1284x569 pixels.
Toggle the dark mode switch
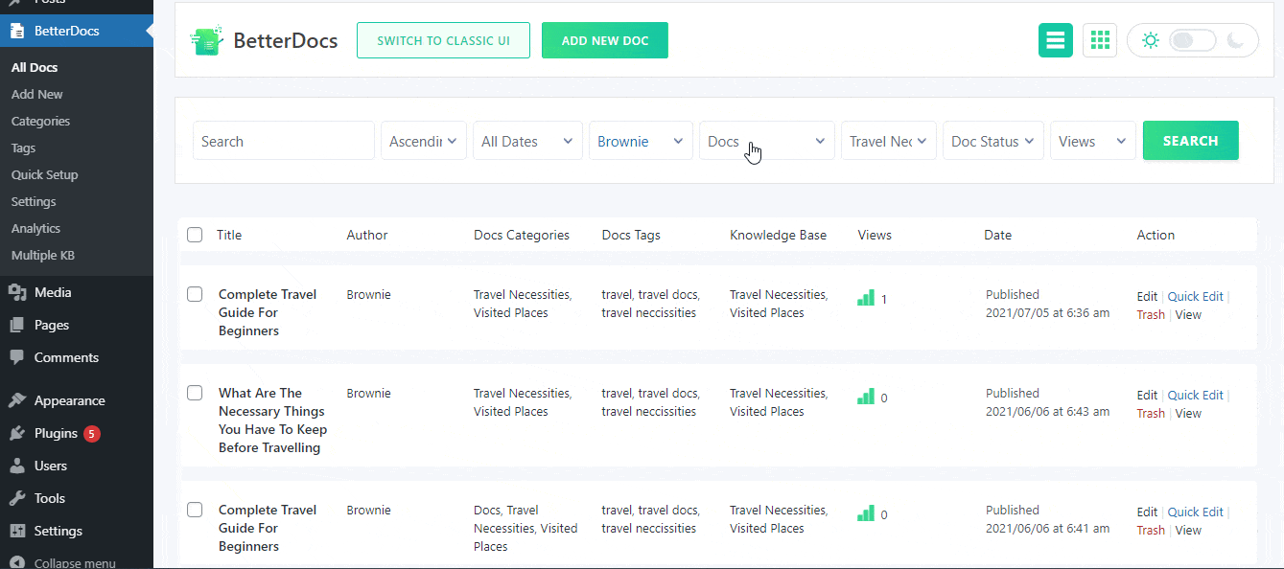pyautogui.click(x=1193, y=40)
